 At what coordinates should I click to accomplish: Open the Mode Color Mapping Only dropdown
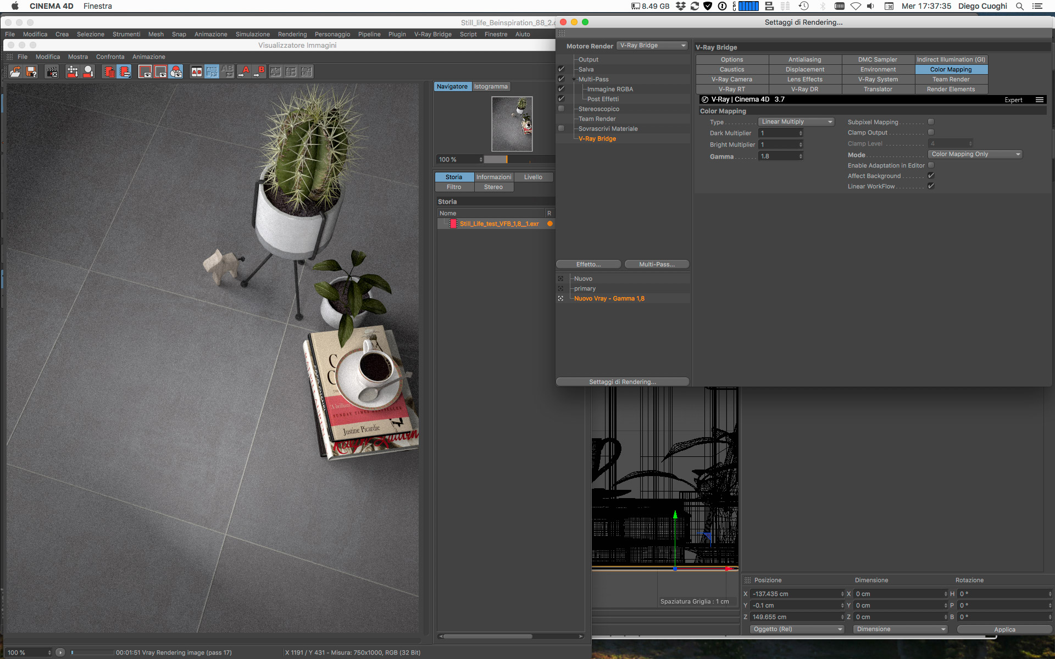pos(975,154)
